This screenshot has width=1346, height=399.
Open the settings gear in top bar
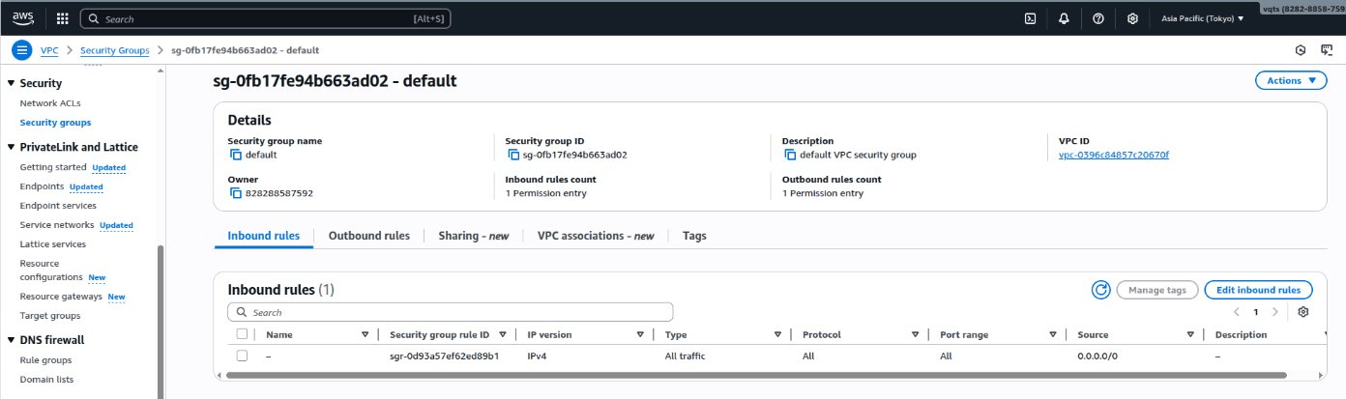point(1132,18)
